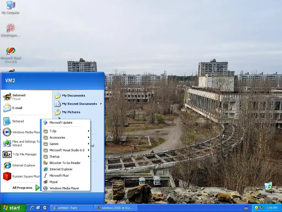The width and height of the screenshot is (282, 212).
Task: Click the 1:54 PM clock
Action: click(x=272, y=208)
